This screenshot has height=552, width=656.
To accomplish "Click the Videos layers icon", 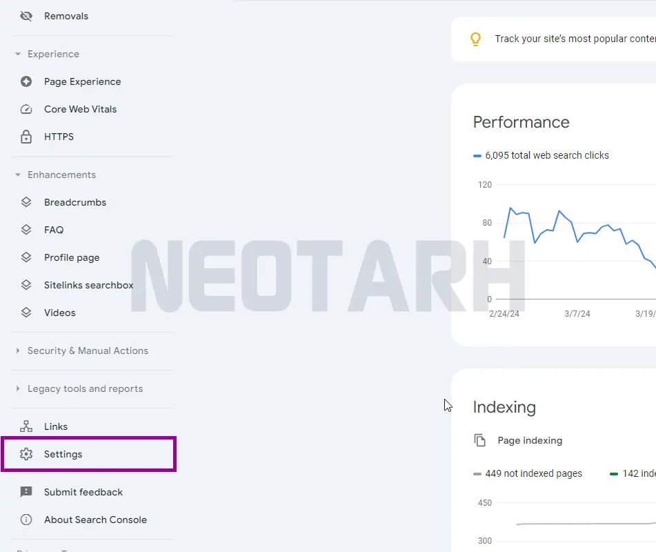I will coord(26,313).
